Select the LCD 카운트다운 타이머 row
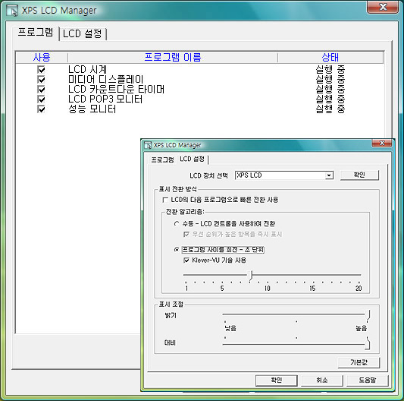Image resolution: width=404 pixels, height=401 pixels. coord(116,90)
